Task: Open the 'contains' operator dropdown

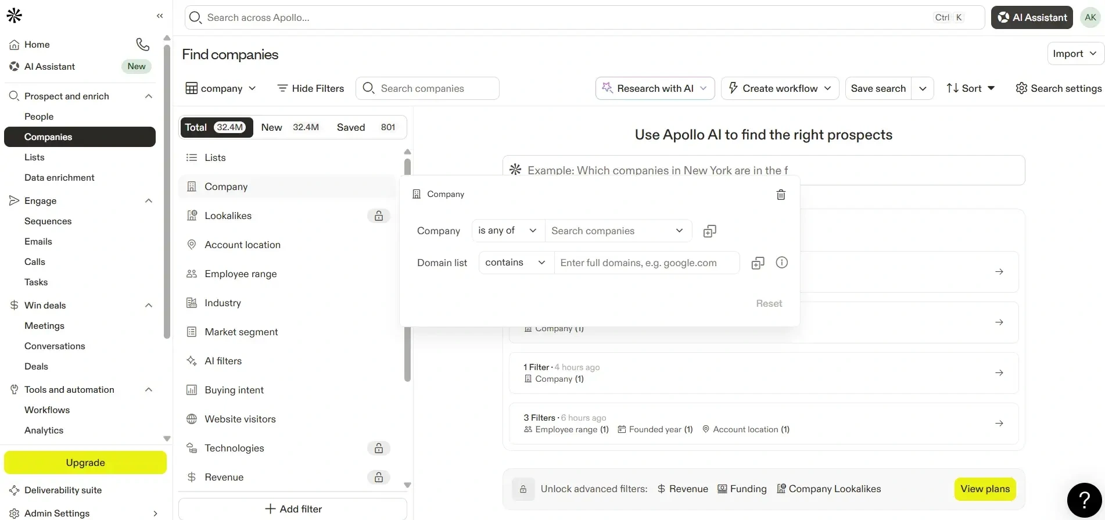Action: [x=515, y=263]
